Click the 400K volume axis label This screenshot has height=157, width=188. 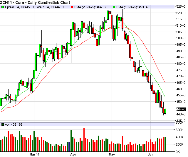pyautogui.click(x=179, y=137)
